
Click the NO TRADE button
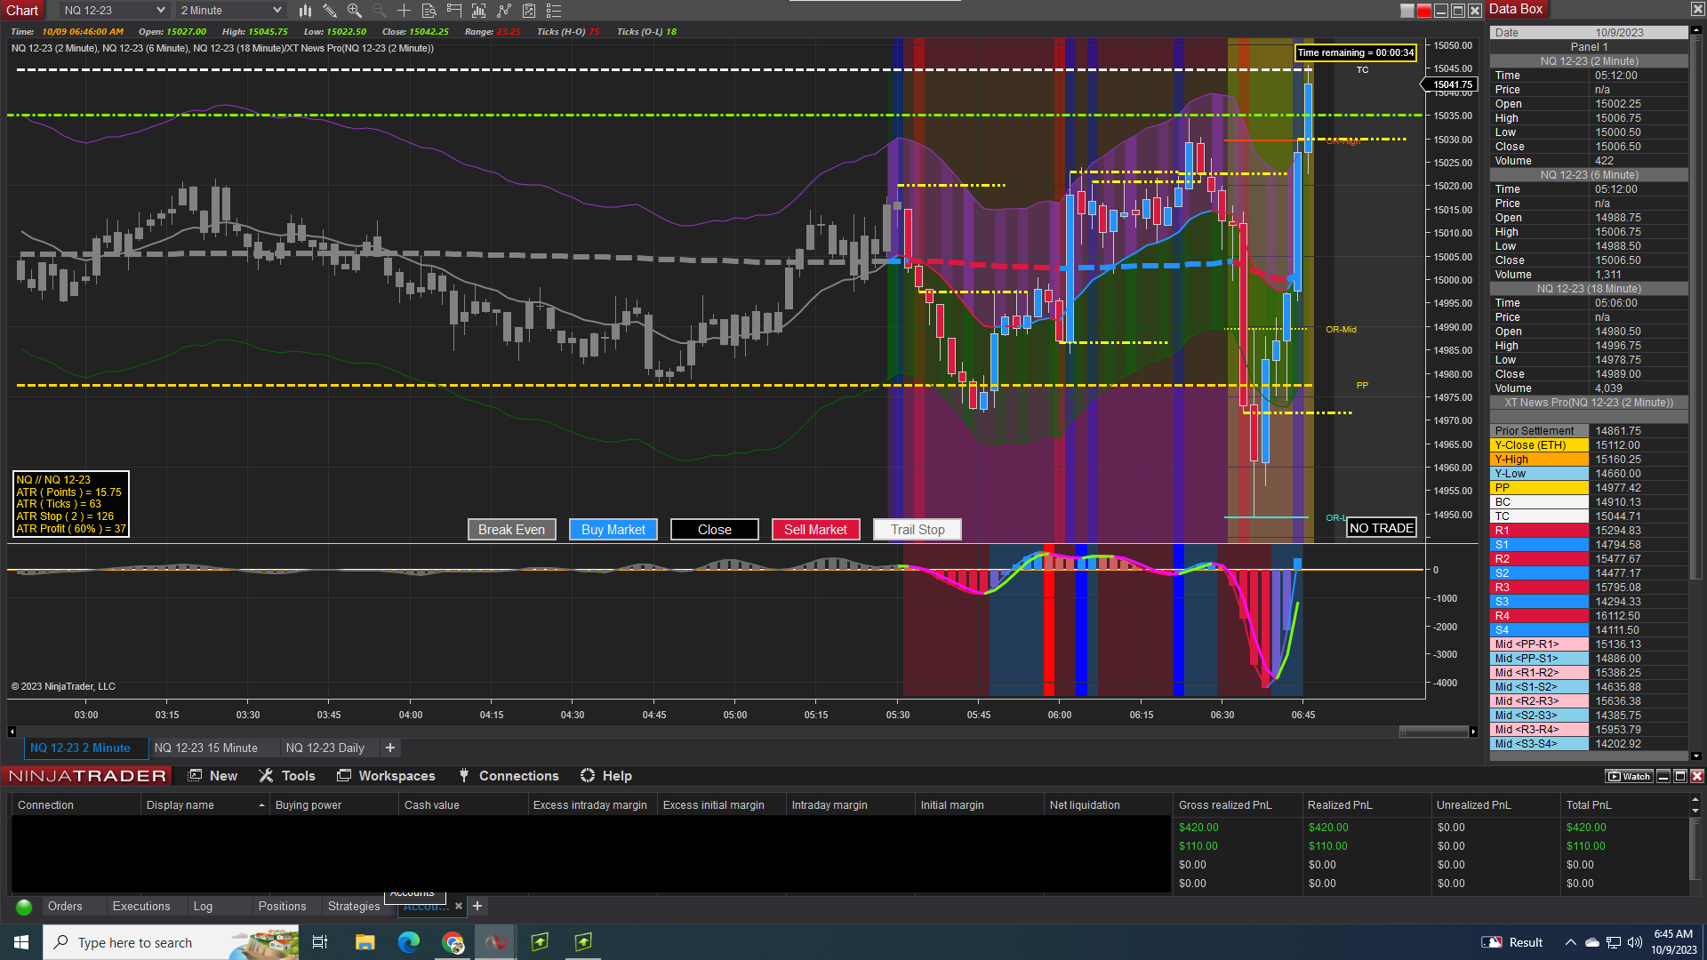tap(1382, 528)
